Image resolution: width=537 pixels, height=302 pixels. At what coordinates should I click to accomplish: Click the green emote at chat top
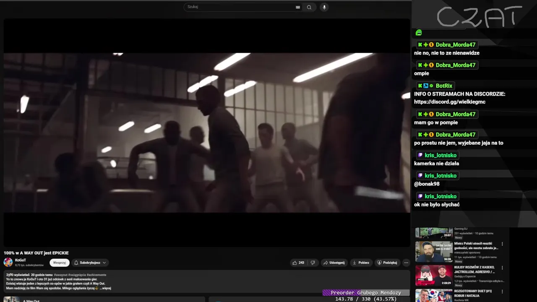pos(418,32)
